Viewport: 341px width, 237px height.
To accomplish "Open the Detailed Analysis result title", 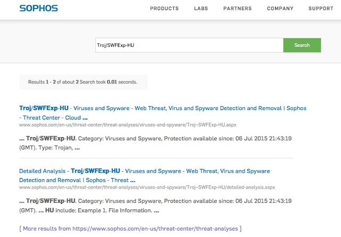I will pos(144,175).
